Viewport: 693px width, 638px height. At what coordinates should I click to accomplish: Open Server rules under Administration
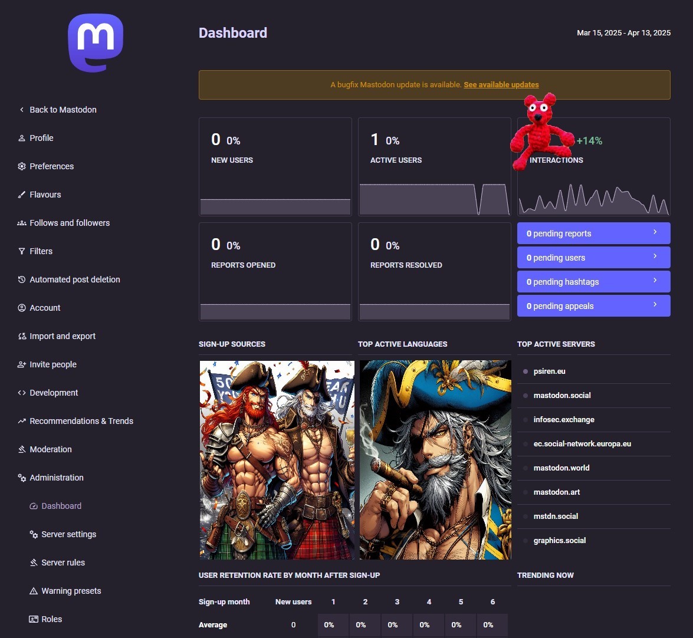pos(63,563)
